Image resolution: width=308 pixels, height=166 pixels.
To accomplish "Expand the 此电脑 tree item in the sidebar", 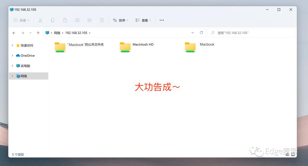I will coord(12,66).
